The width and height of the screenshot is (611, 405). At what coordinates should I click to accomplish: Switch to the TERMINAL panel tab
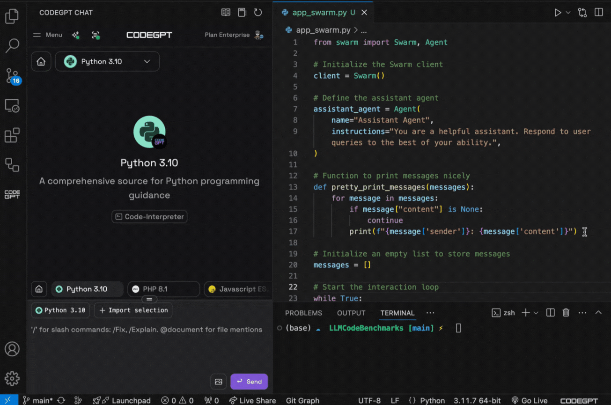pos(398,313)
